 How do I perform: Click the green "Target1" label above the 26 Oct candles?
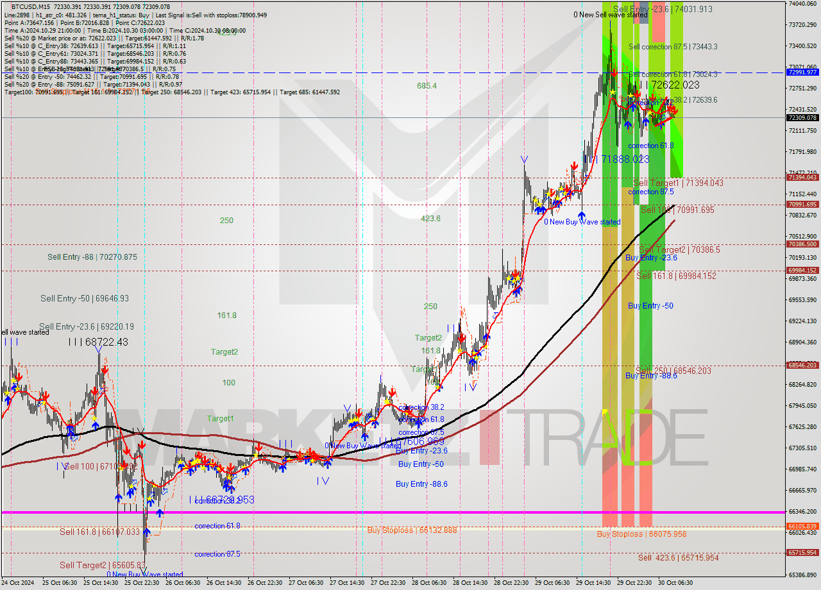pyautogui.click(x=220, y=418)
